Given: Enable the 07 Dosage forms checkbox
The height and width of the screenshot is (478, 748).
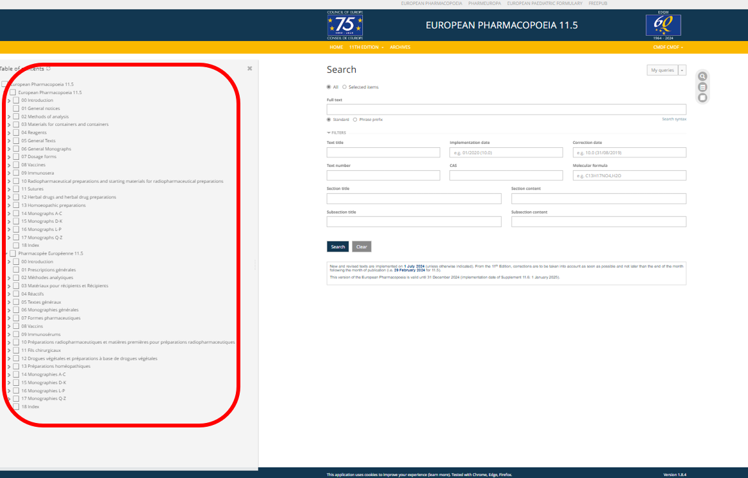Looking at the screenshot, I should [x=16, y=157].
